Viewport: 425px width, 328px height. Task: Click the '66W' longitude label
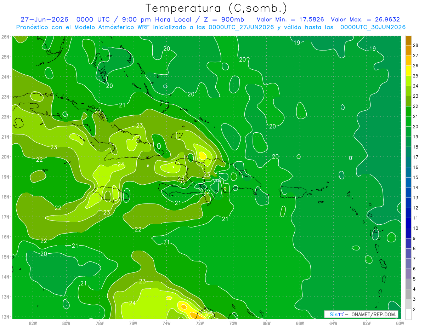pyautogui.click(x=300, y=323)
